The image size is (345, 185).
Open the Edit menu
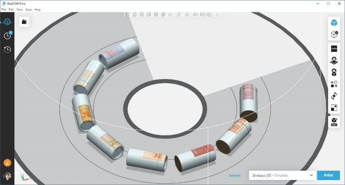point(11,10)
